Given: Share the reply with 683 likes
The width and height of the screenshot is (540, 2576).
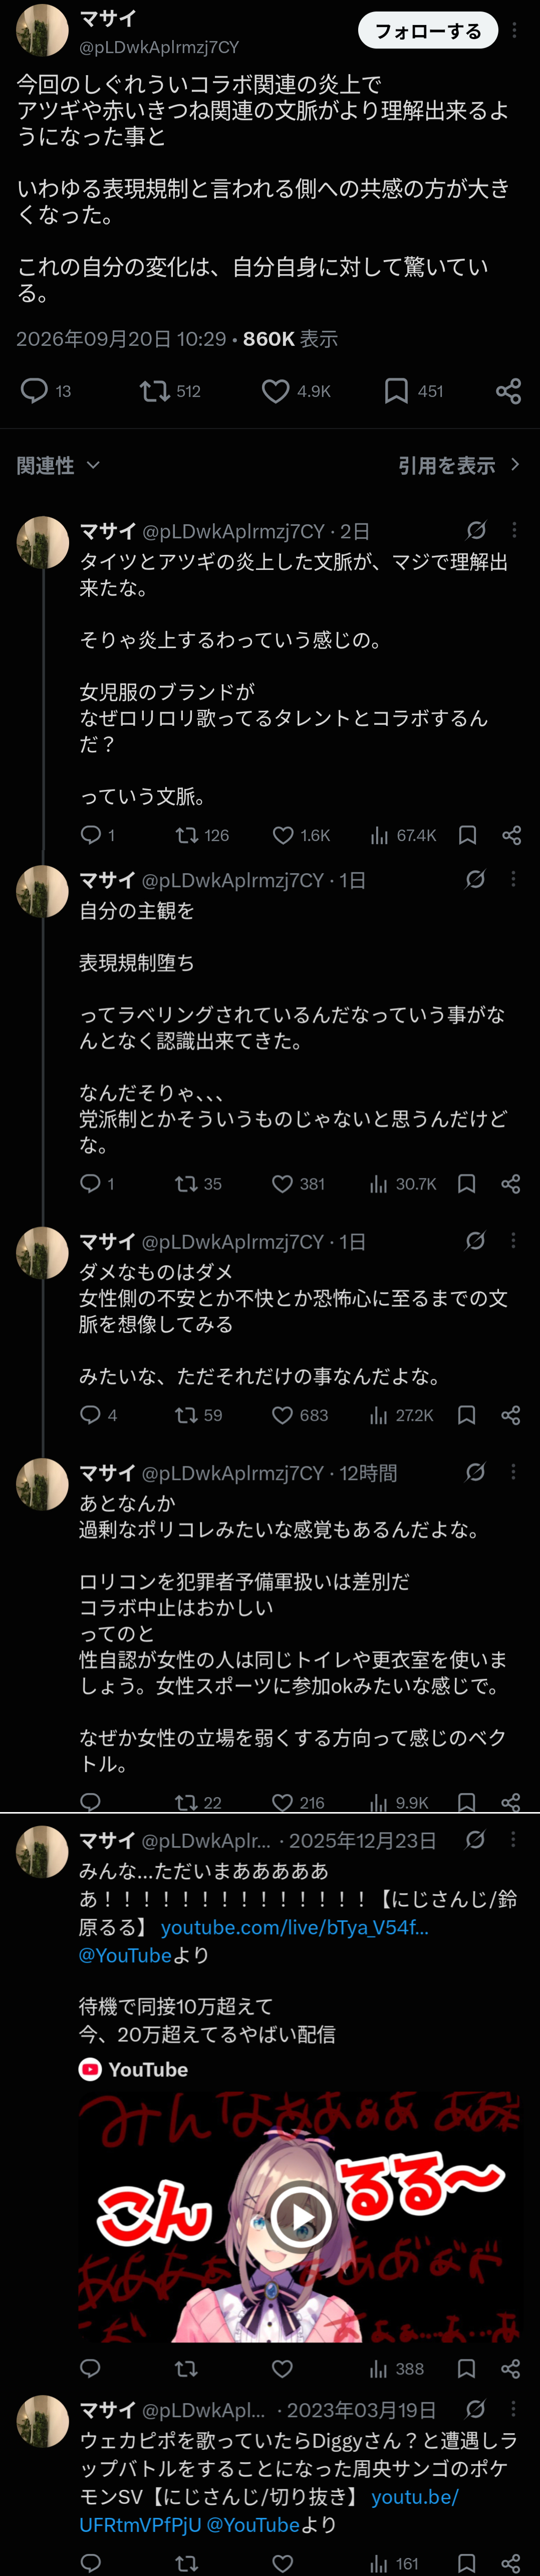Looking at the screenshot, I should (510, 1415).
